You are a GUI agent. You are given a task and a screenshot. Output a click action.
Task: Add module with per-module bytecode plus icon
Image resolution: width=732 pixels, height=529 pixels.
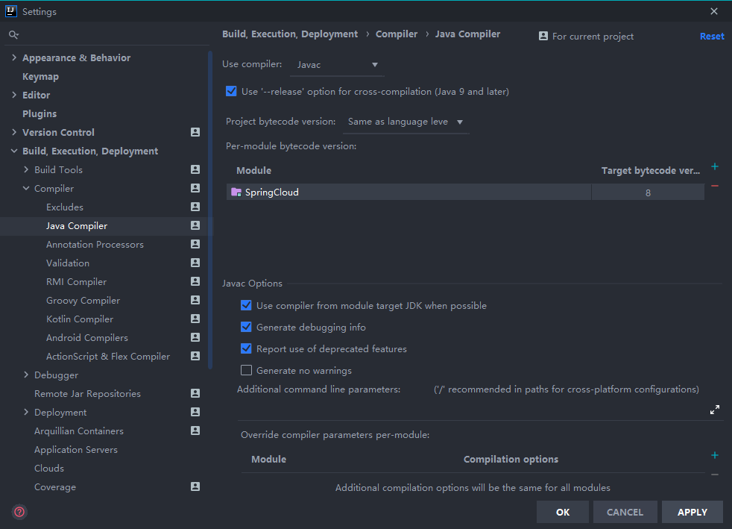(x=715, y=167)
